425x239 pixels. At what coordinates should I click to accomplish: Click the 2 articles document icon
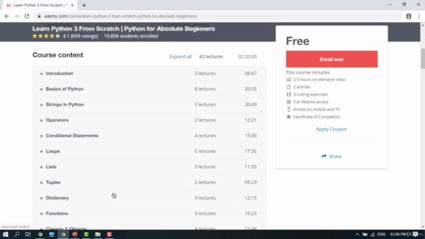click(289, 87)
